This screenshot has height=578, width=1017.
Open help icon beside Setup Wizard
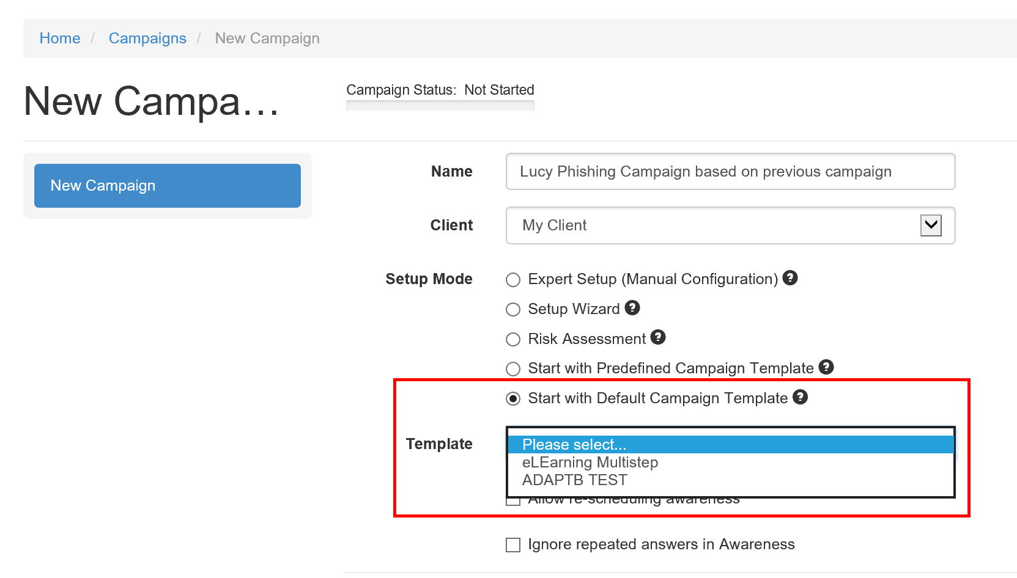632,308
